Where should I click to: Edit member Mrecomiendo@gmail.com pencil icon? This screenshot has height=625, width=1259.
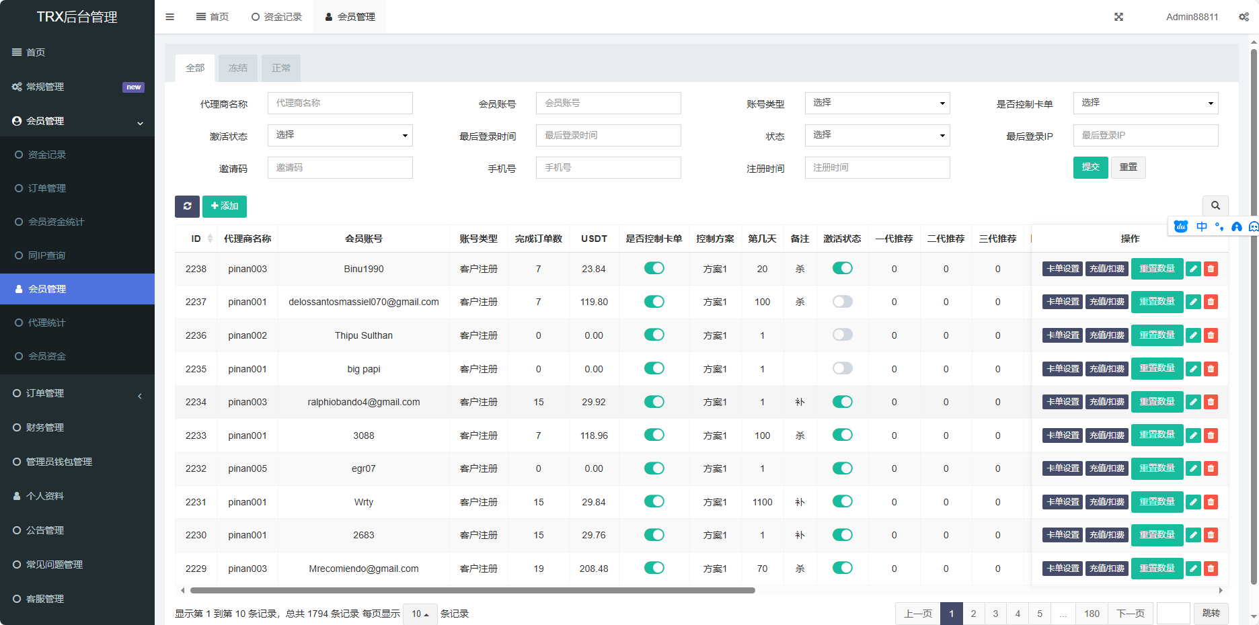pos(1193,569)
